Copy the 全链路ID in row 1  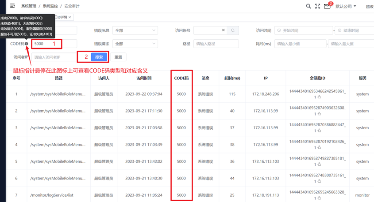pyautogui.click(x=319, y=97)
